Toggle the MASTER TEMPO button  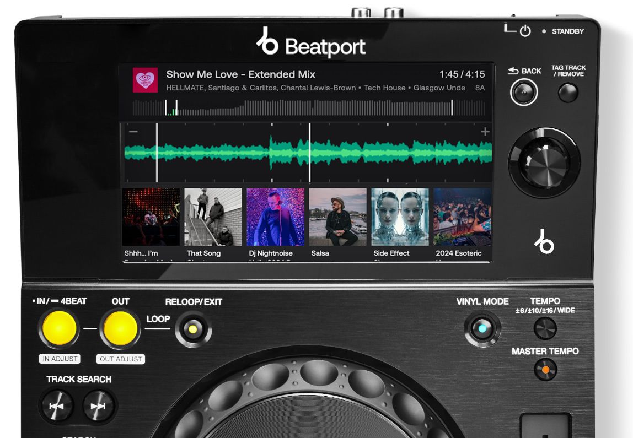point(545,370)
